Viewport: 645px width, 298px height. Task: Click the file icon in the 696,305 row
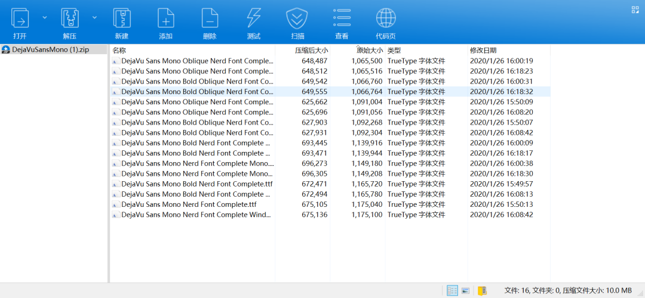pos(116,174)
